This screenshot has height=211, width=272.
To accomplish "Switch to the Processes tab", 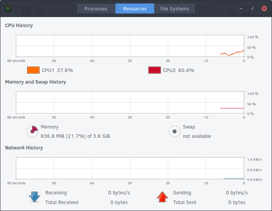I will [96, 9].
